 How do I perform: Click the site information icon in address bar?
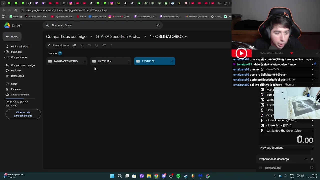click(x=23, y=10)
